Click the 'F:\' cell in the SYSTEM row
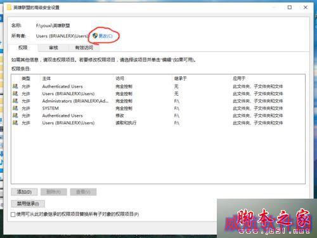The height and width of the screenshot is (238, 317). [x=177, y=109]
